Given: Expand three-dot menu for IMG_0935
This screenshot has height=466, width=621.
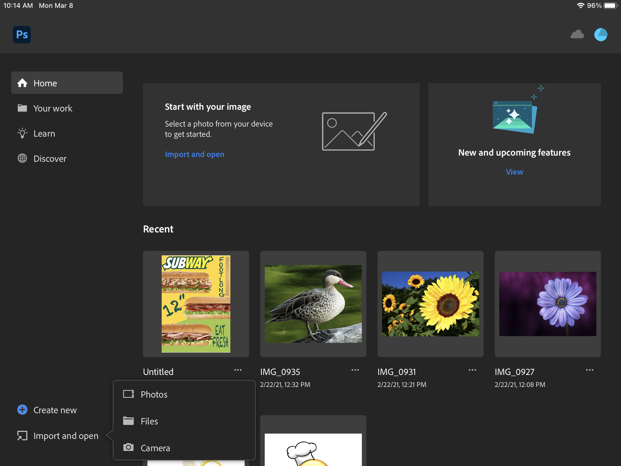Looking at the screenshot, I should pyautogui.click(x=355, y=370).
